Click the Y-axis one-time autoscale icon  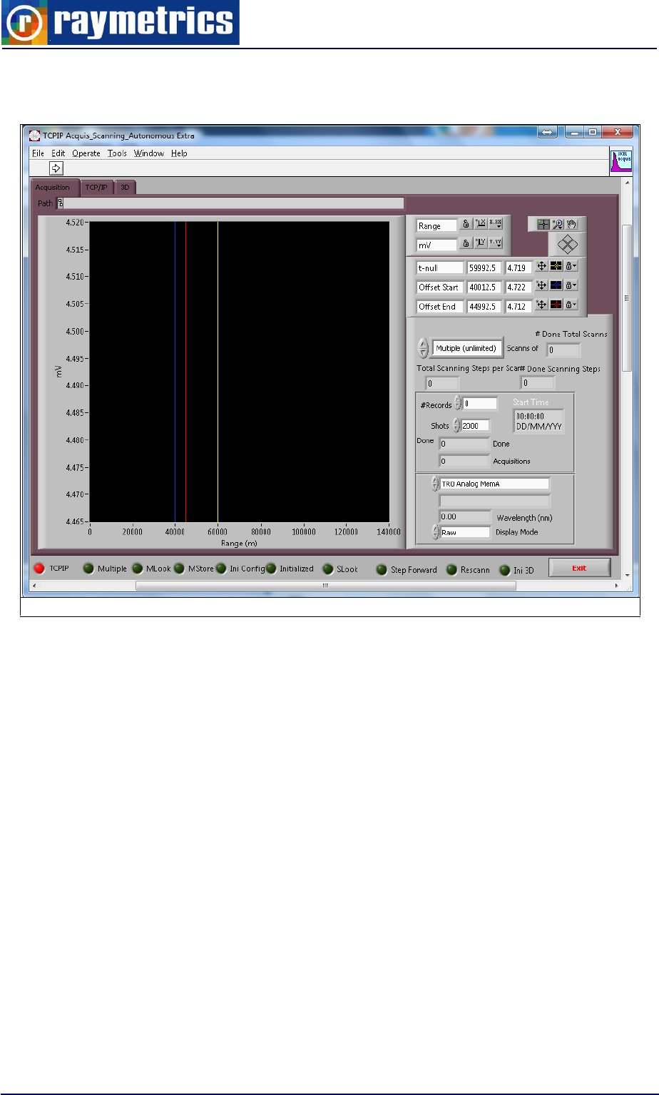481,243
